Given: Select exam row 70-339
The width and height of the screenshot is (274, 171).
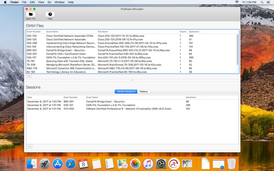Looking at the screenshot, I should click(x=131, y=65).
